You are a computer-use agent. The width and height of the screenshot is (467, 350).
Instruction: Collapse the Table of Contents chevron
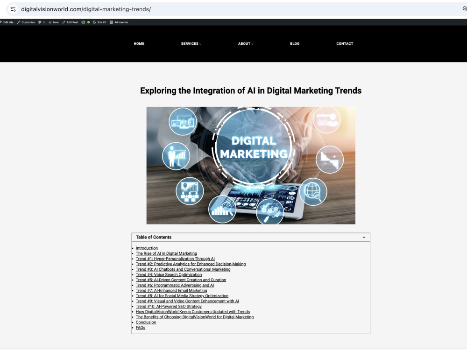point(364,237)
